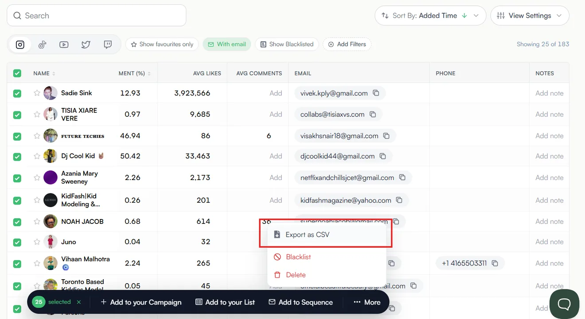
Task: Uncheck the Azania Mary Sweeney checkbox
Action: pos(17,178)
